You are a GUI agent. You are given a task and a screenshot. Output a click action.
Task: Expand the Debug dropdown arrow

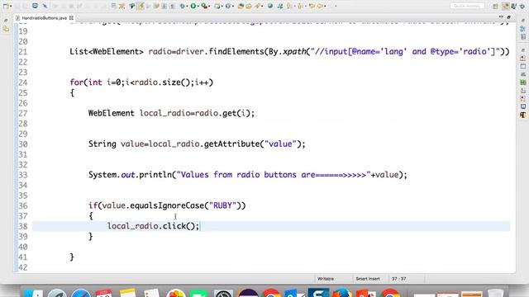tap(187, 6)
